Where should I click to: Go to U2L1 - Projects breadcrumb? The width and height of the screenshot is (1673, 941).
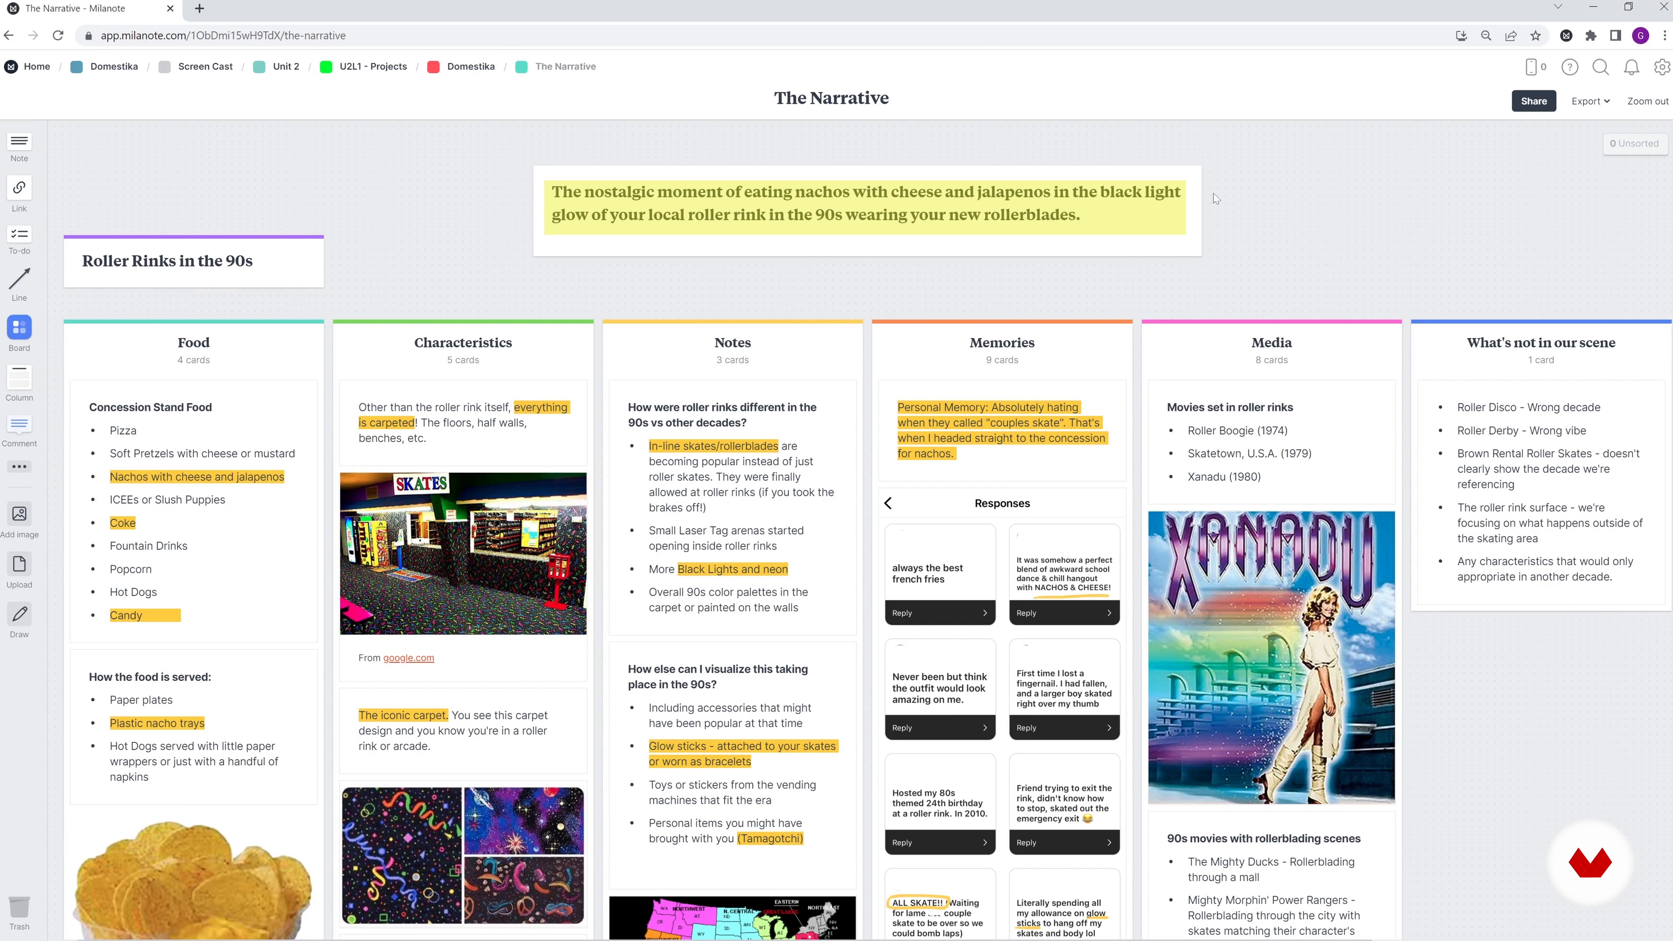click(x=373, y=66)
